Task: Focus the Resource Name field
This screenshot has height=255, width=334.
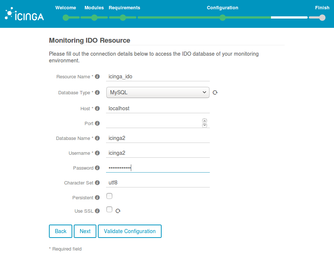Action: (x=158, y=76)
